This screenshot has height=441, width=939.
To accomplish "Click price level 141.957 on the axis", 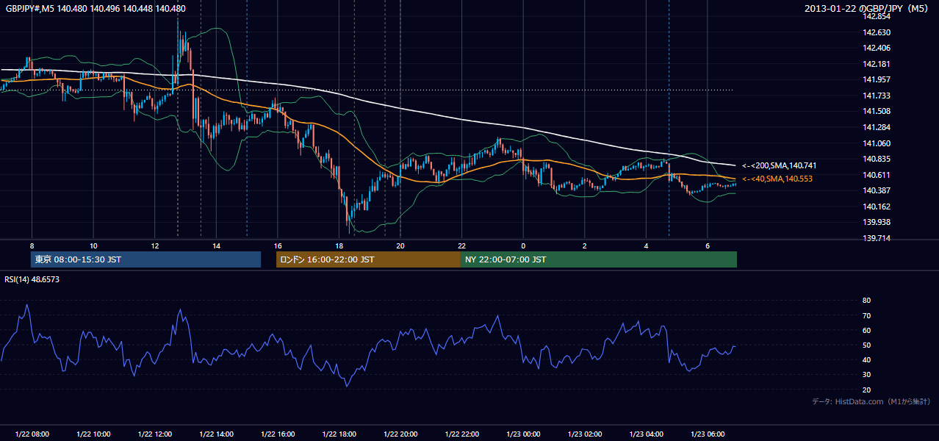I will [876, 79].
